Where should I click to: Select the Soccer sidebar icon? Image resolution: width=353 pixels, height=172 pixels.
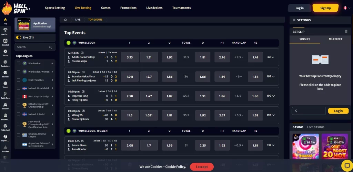point(5,51)
